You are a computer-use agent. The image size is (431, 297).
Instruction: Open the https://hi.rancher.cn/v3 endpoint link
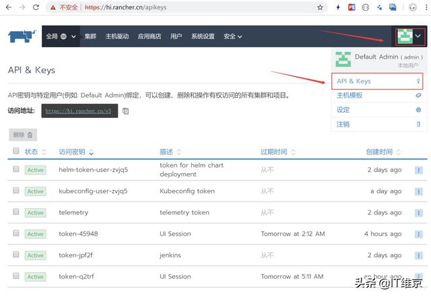click(78, 111)
